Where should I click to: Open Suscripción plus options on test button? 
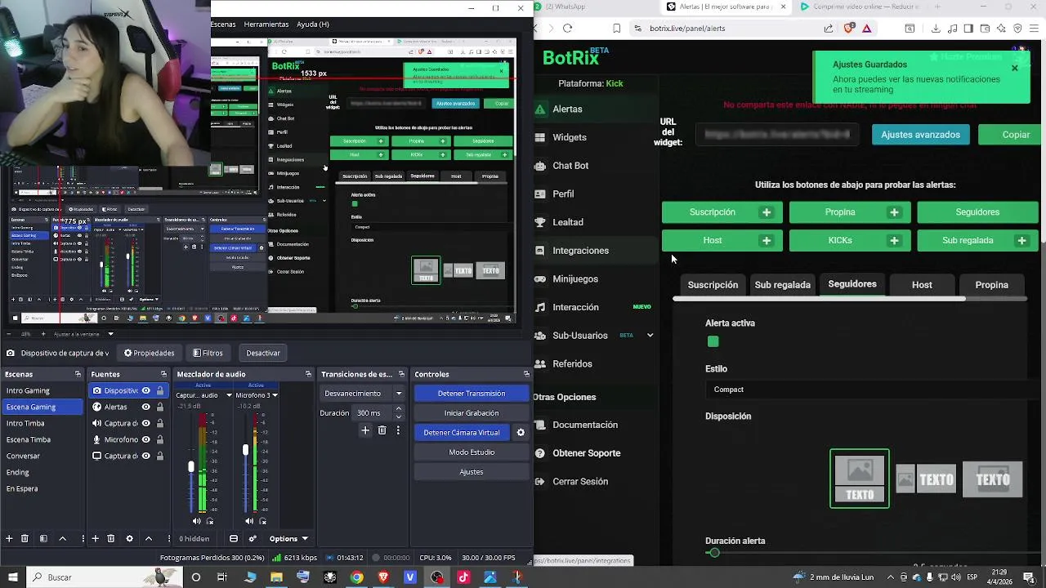767,212
